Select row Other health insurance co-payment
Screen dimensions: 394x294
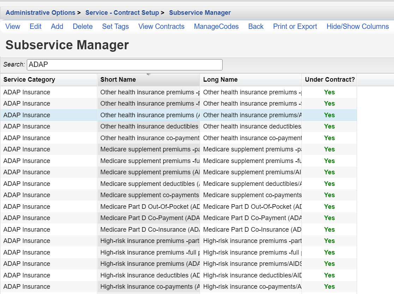(178, 138)
